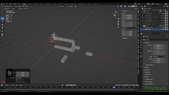The width and height of the screenshot is (169, 95).
Task: Open the XYZ Euler dropdown in sidebar
Action: pos(129,28)
